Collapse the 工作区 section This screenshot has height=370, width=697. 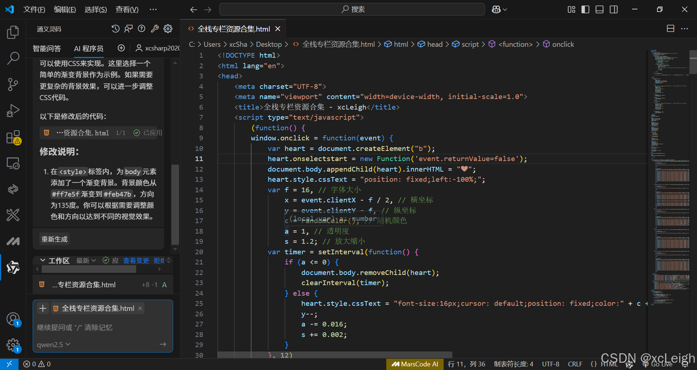click(x=42, y=260)
